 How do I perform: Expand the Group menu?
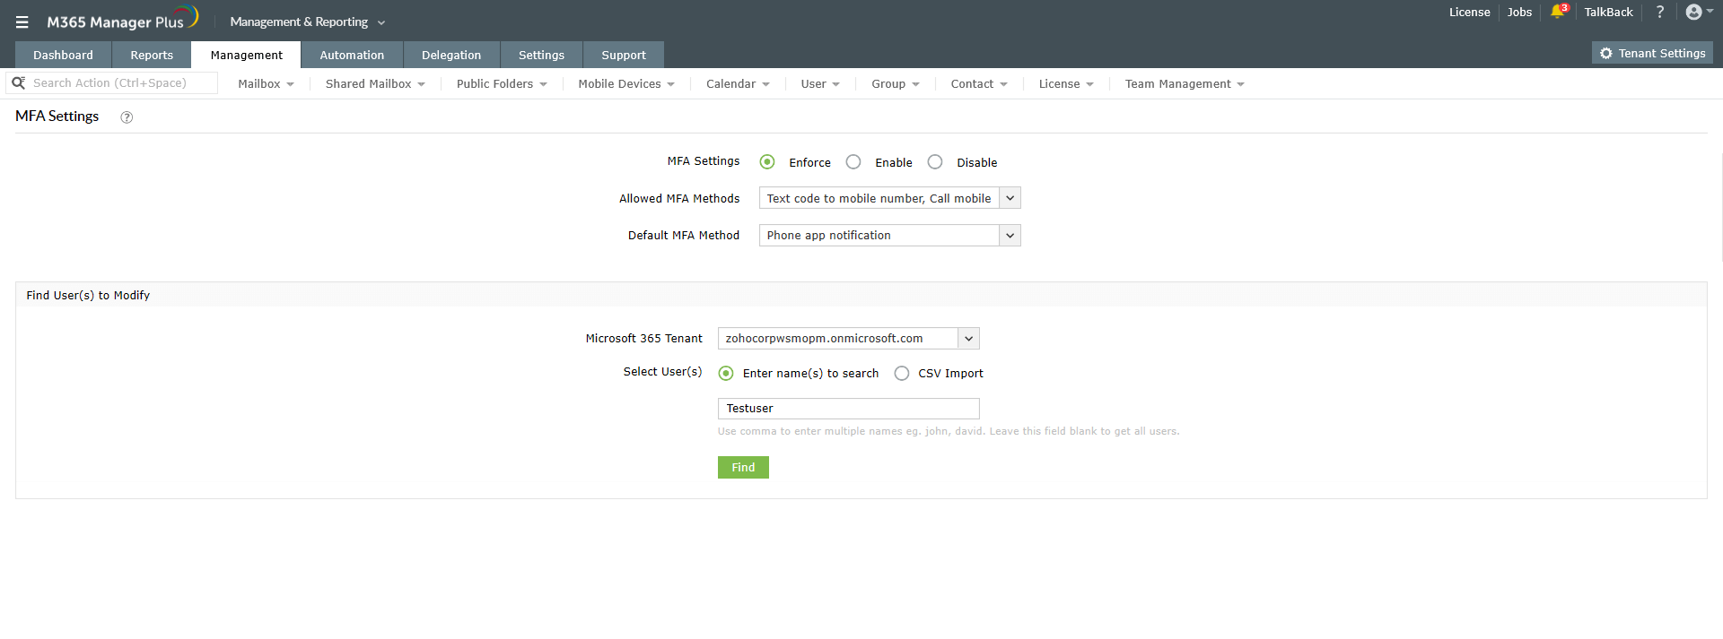(896, 83)
